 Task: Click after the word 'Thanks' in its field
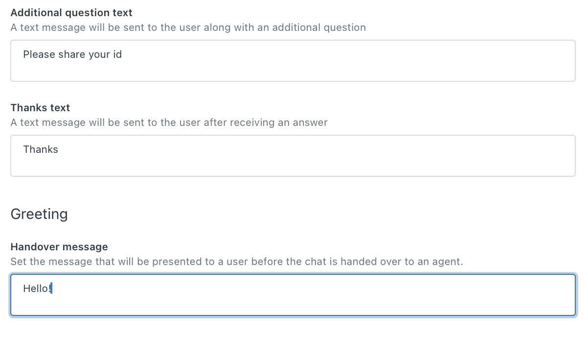(x=59, y=149)
